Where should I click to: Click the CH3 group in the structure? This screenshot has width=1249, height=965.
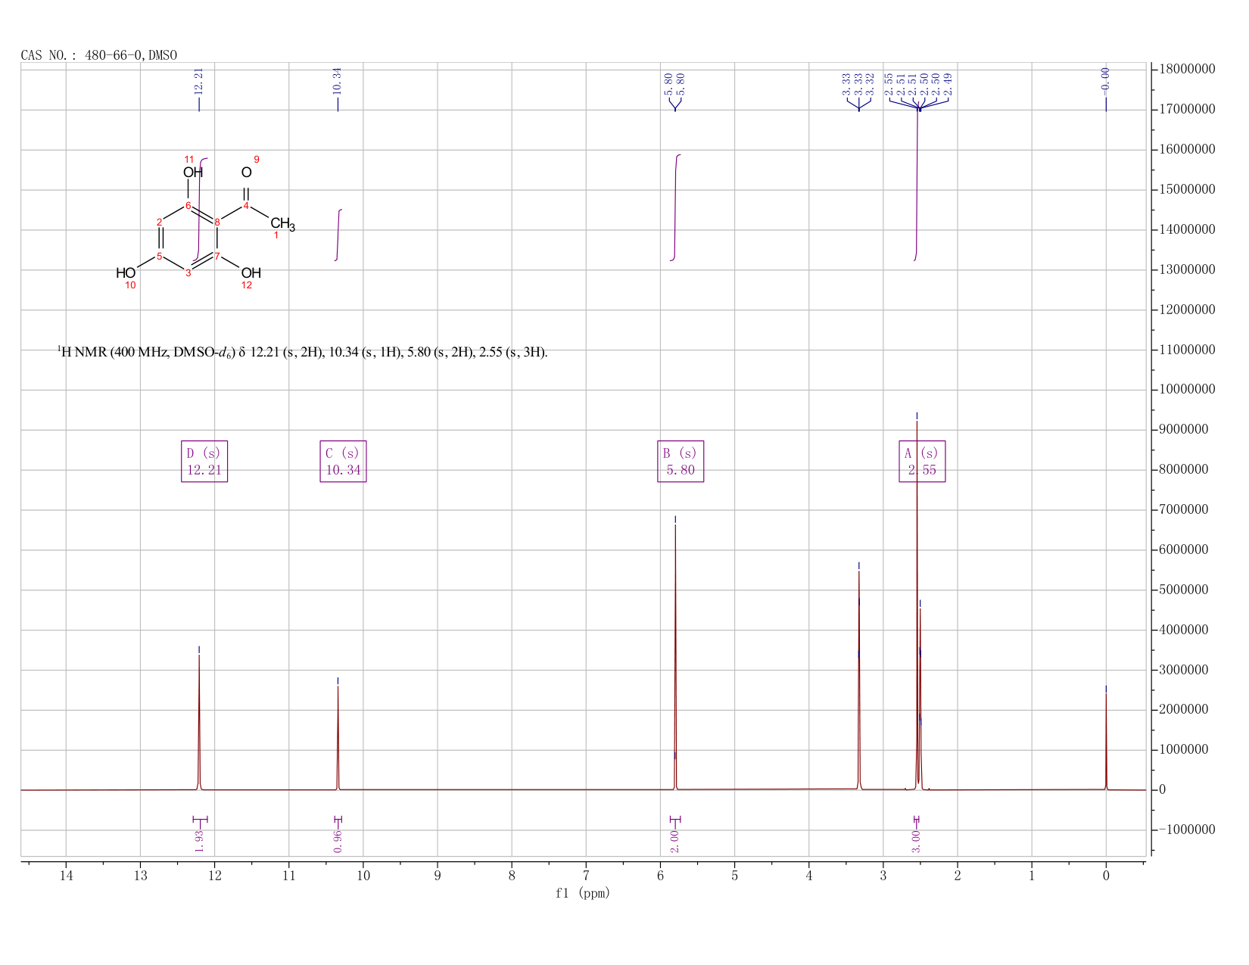[x=282, y=224]
